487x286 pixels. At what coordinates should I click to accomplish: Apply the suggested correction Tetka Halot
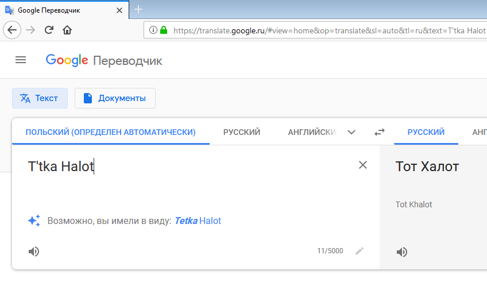198,221
